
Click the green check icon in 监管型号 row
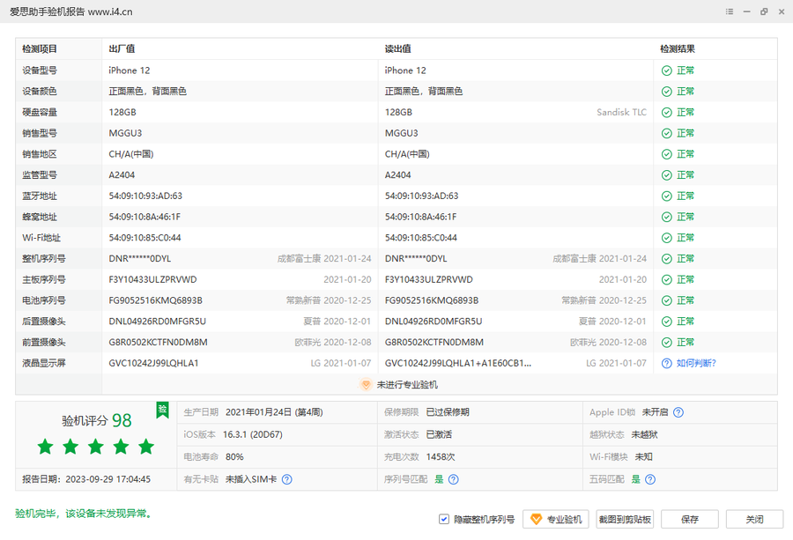click(x=667, y=175)
